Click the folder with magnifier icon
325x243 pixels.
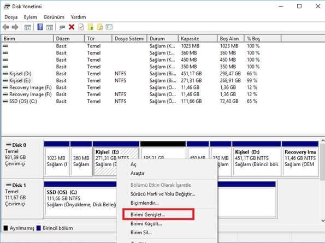[100, 27]
